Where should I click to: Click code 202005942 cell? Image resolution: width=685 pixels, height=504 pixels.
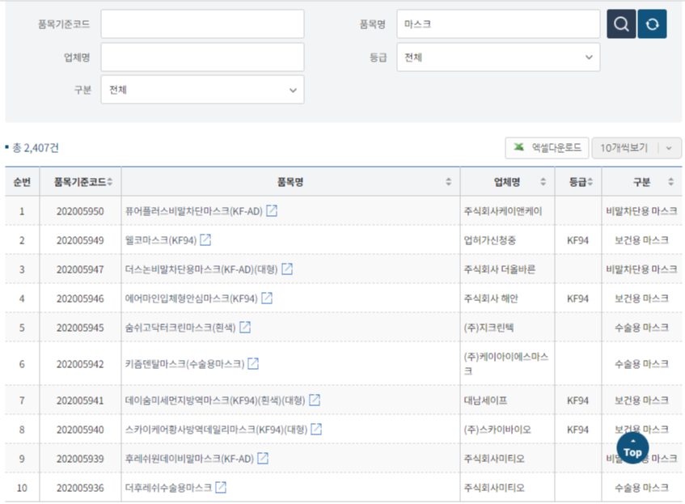(80, 364)
